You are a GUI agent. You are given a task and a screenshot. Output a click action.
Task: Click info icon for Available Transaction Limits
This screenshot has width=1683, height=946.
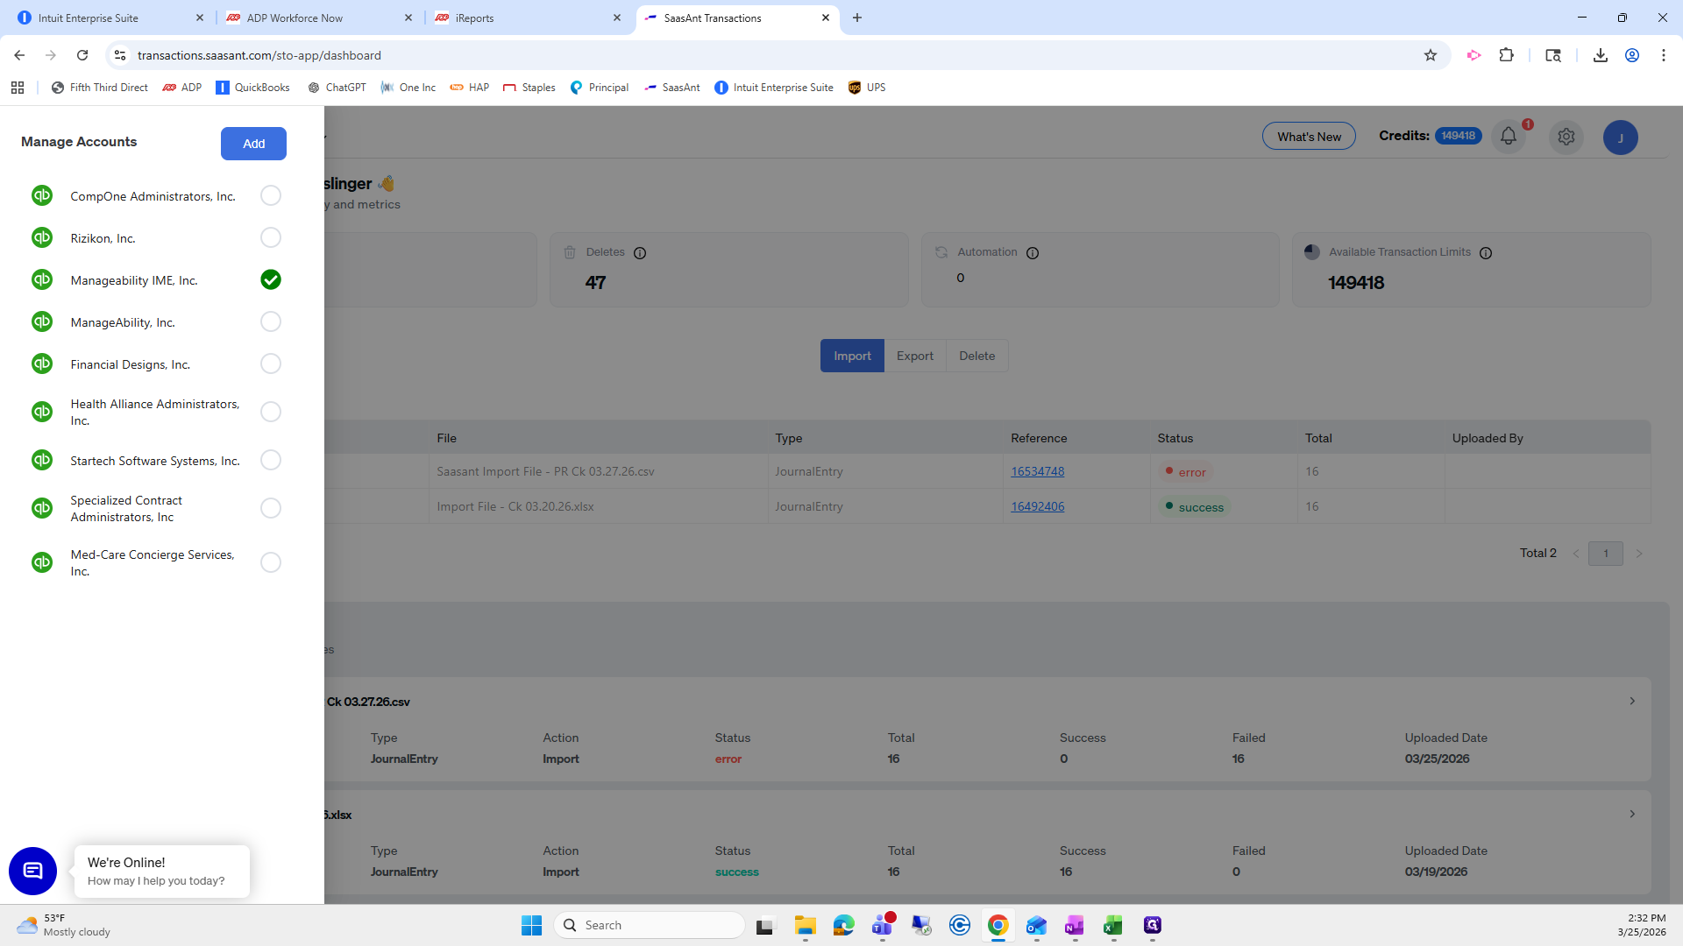click(1486, 253)
